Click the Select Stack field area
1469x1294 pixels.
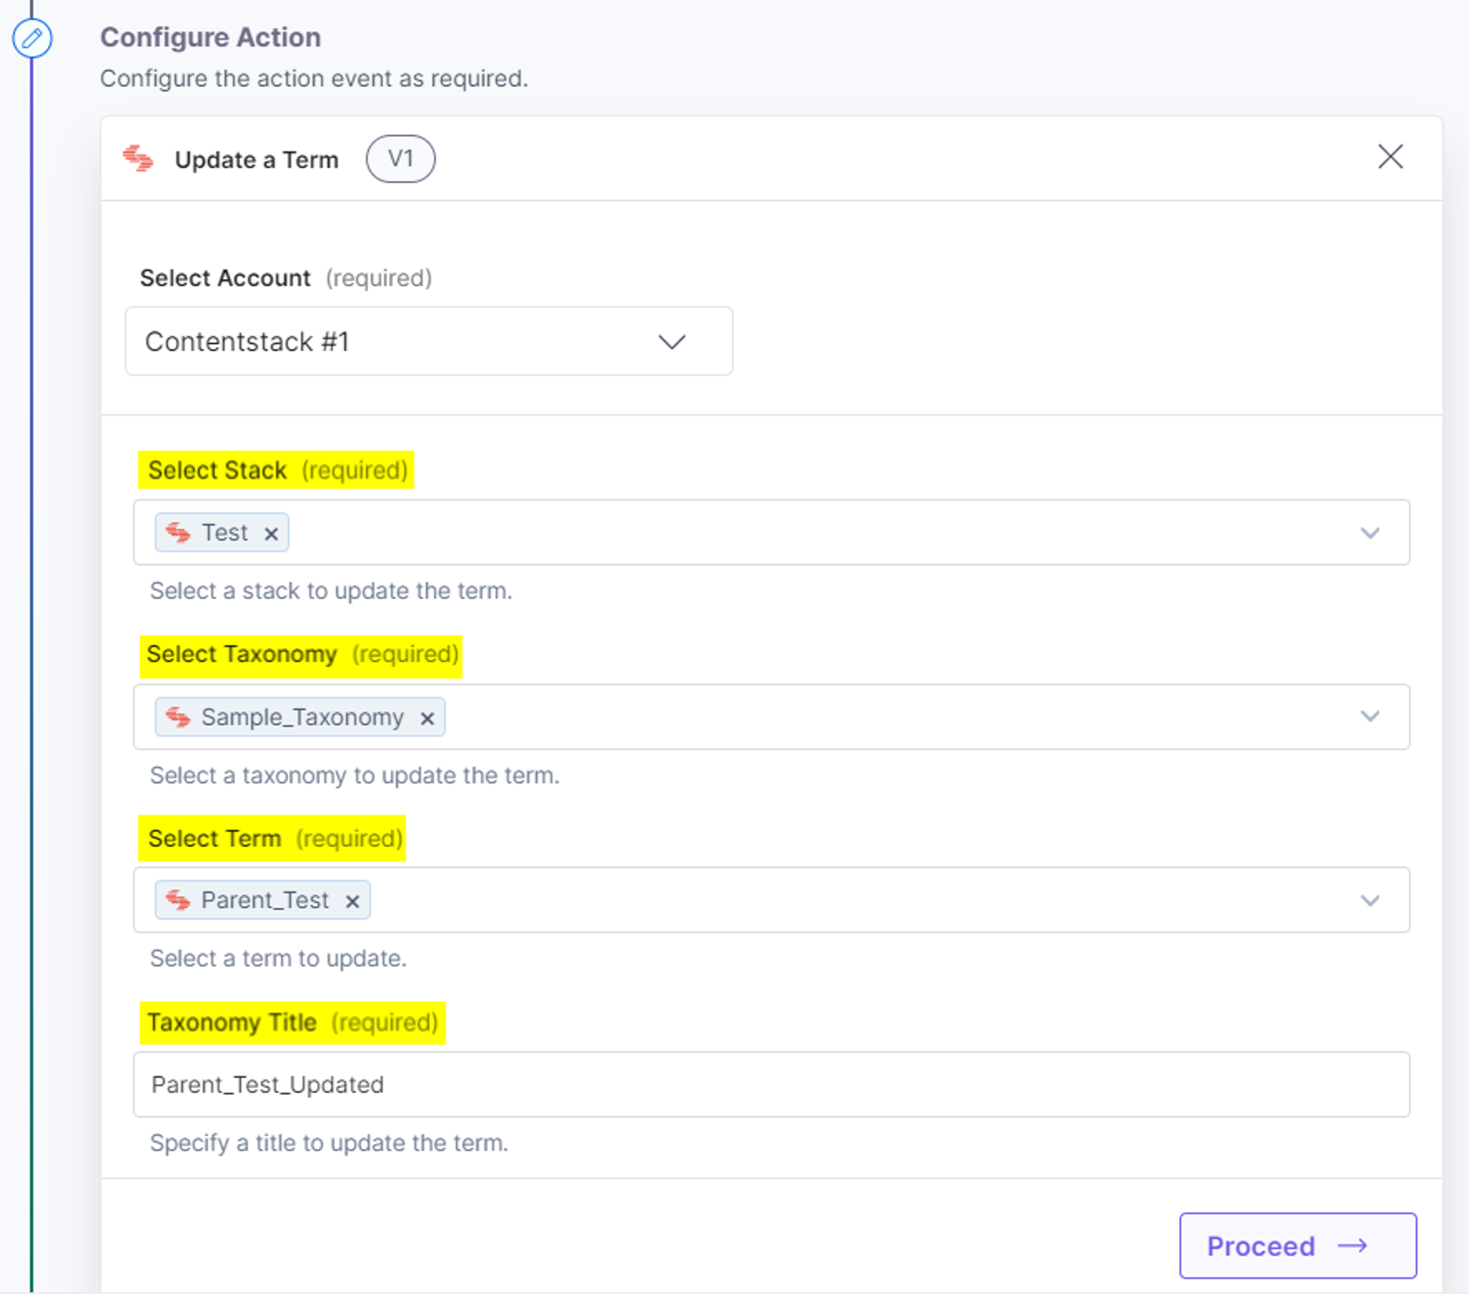click(771, 532)
